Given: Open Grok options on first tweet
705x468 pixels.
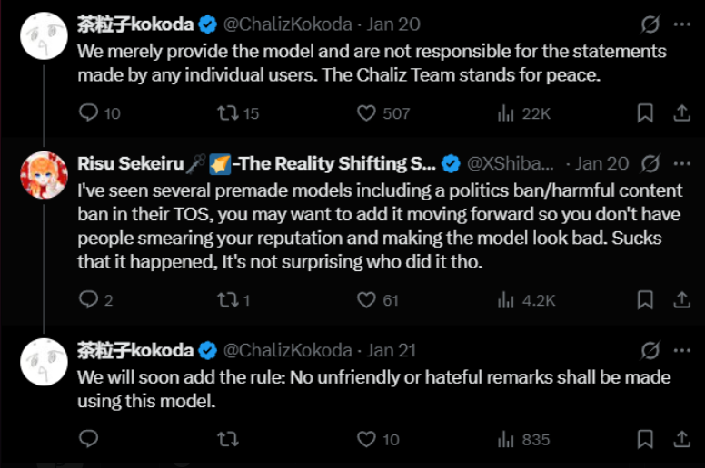Looking at the screenshot, I should coord(650,24).
